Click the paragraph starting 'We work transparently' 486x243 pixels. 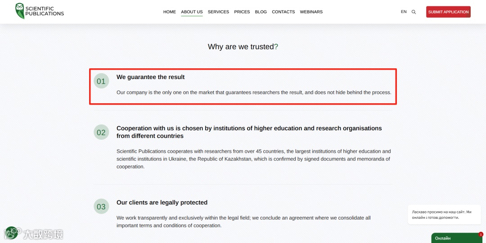coord(243,221)
